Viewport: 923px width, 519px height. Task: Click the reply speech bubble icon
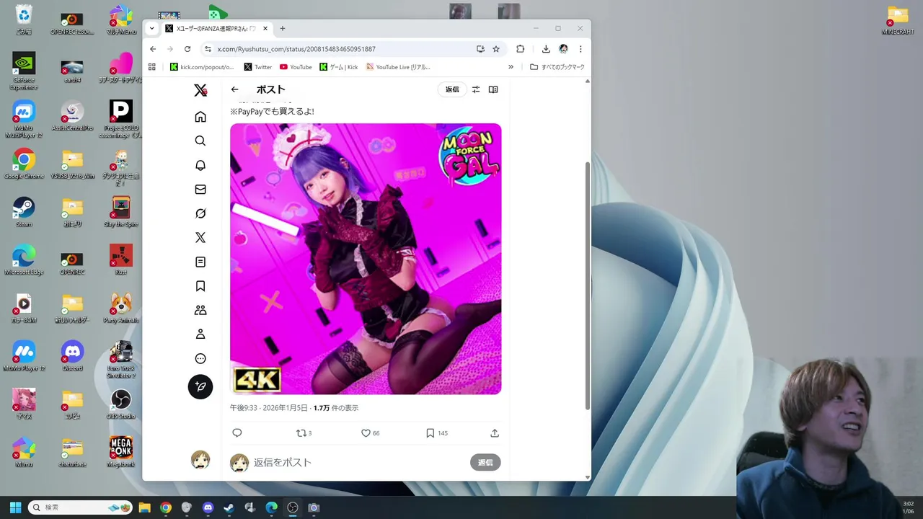(x=237, y=433)
